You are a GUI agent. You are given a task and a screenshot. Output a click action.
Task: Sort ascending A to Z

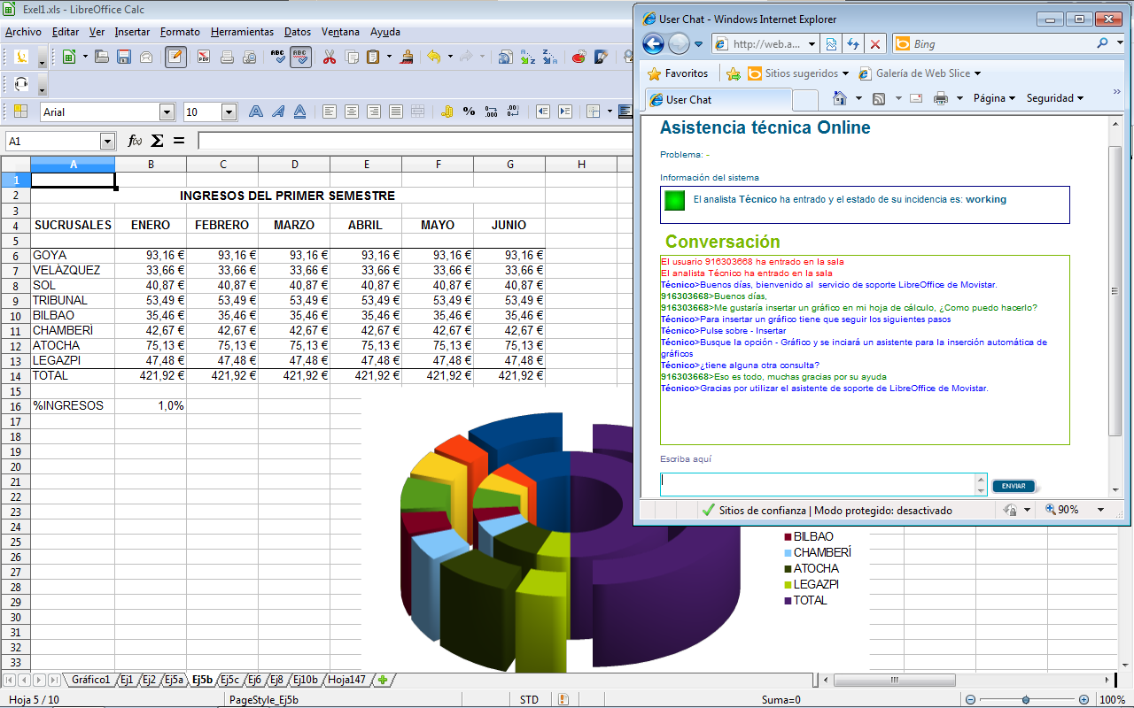click(x=528, y=58)
